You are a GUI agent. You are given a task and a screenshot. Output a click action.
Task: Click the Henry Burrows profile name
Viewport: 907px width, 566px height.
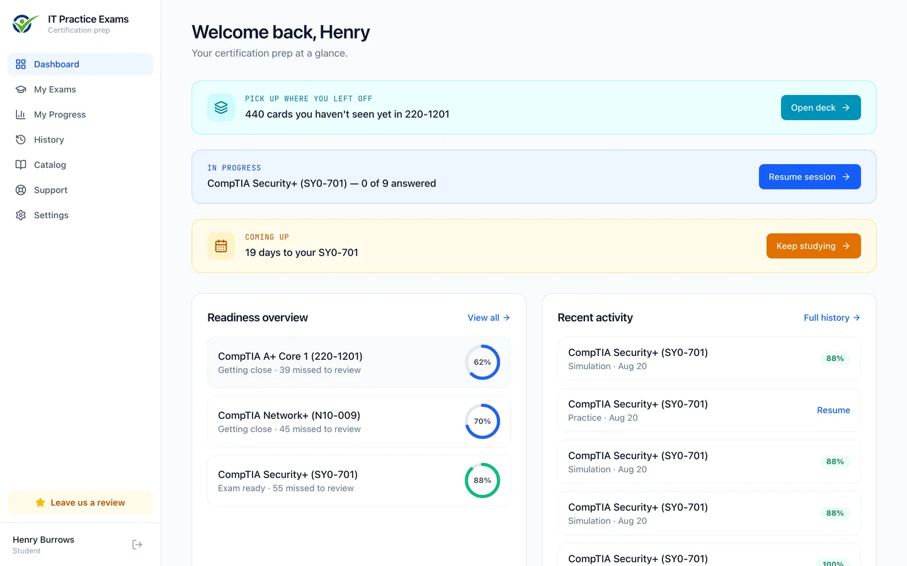point(43,540)
